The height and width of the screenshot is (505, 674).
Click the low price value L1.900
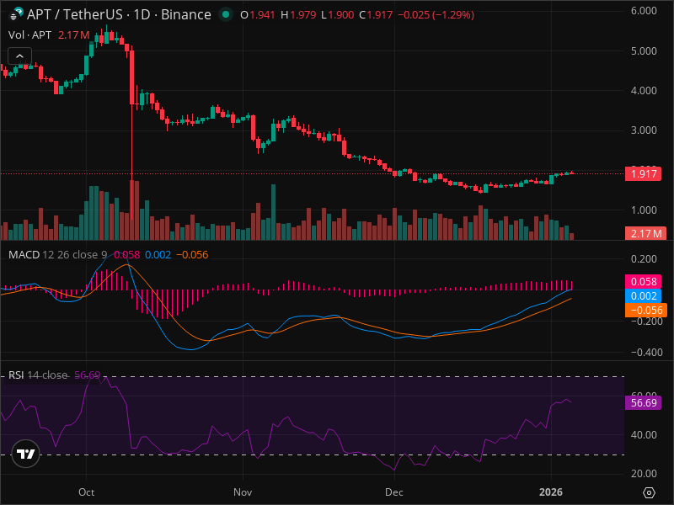pos(338,15)
